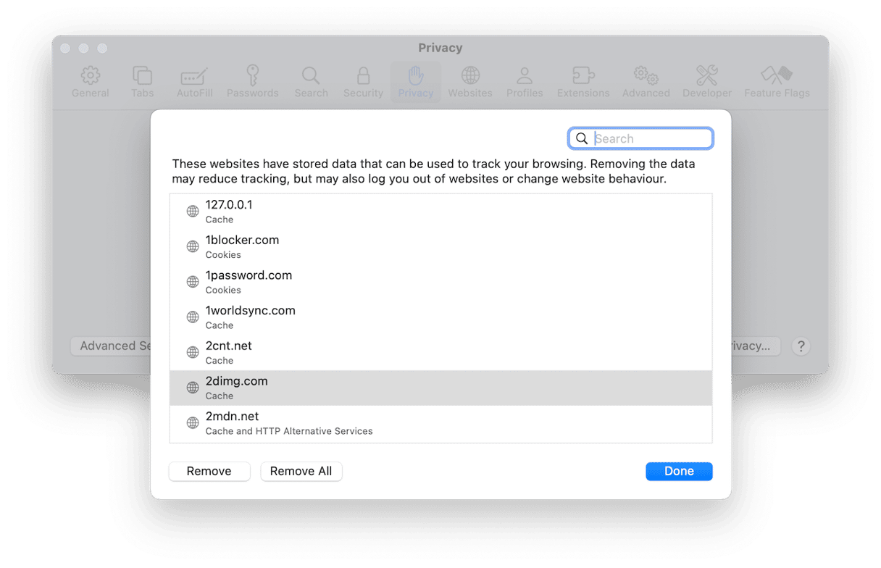Select the 127.0.0.1 cache entry

click(x=441, y=211)
